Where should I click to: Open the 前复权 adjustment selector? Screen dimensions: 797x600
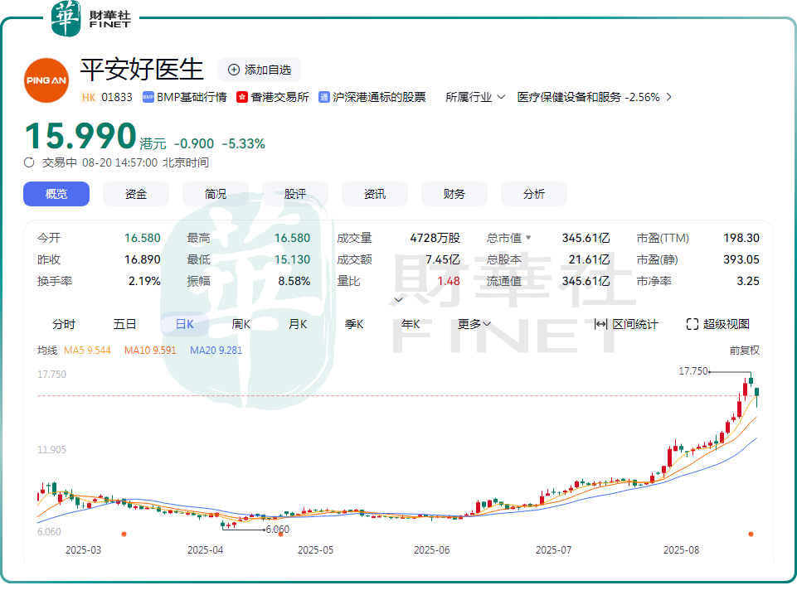click(x=744, y=350)
